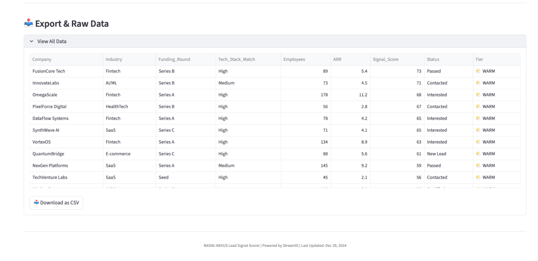
Task: Click the Download as CSV button
Action: coord(56,202)
